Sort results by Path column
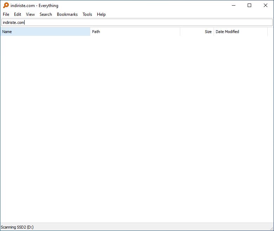The width and height of the screenshot is (274, 231). pyautogui.click(x=135, y=32)
